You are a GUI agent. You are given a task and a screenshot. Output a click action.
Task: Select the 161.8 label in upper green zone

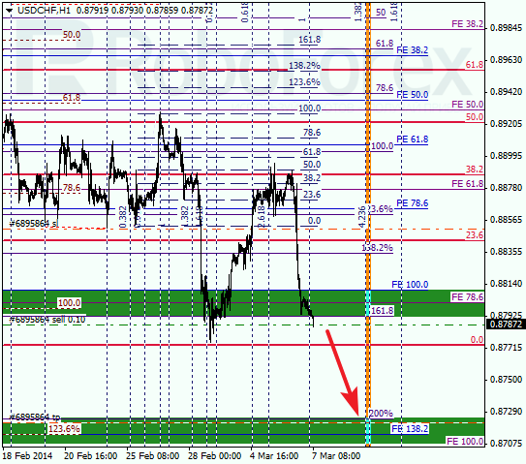382,310
